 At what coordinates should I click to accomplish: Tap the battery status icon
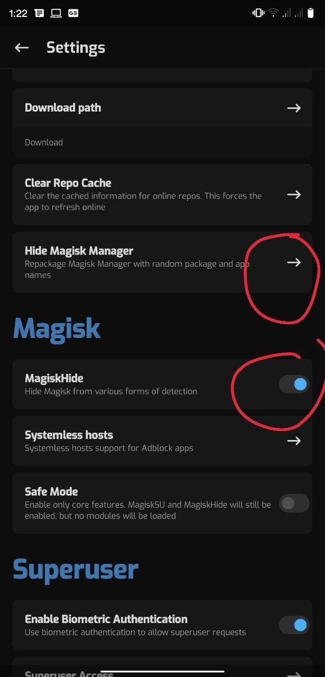(312, 13)
